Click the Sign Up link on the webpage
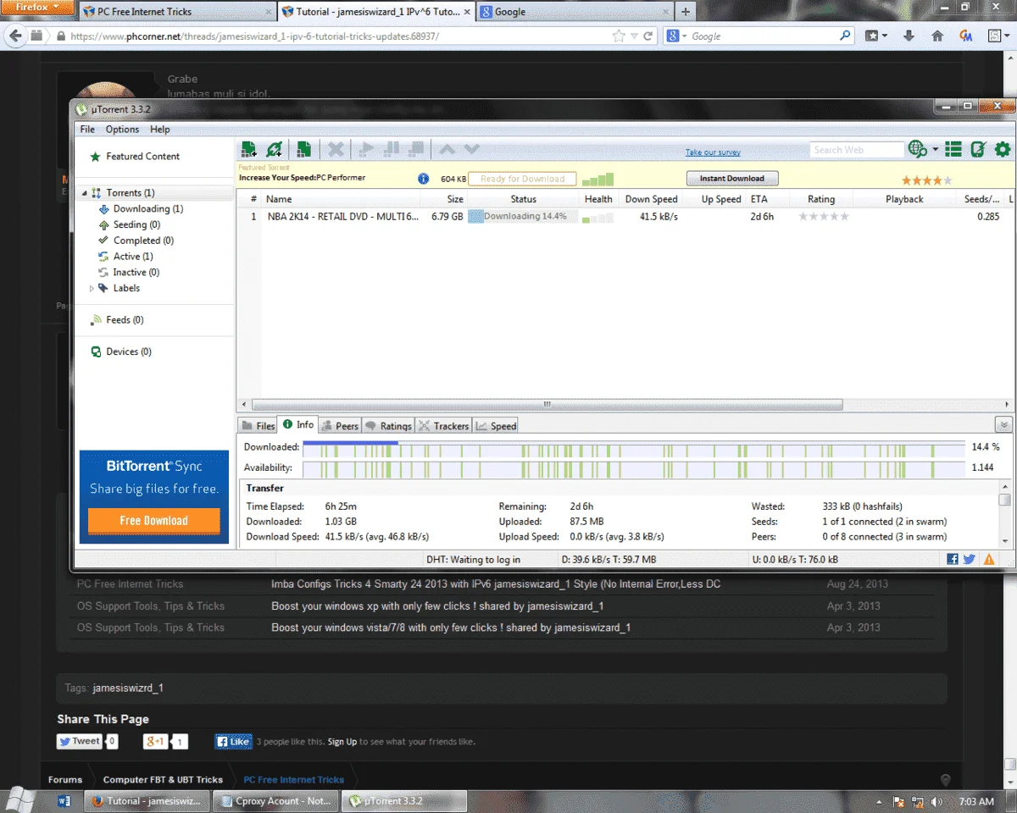1017x813 pixels. pos(342,742)
